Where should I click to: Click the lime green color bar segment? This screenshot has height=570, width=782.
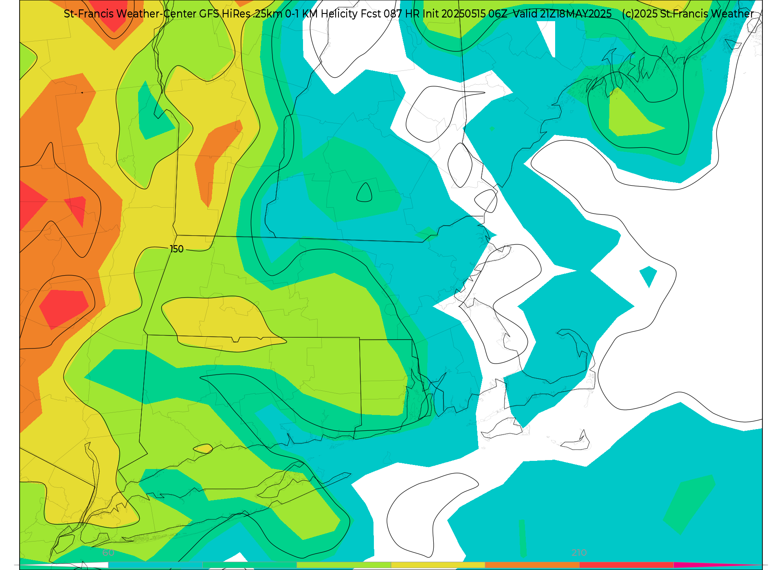(x=343, y=565)
